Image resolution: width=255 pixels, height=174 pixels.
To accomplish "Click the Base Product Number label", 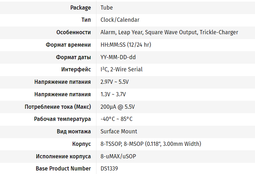I will 63,169.
